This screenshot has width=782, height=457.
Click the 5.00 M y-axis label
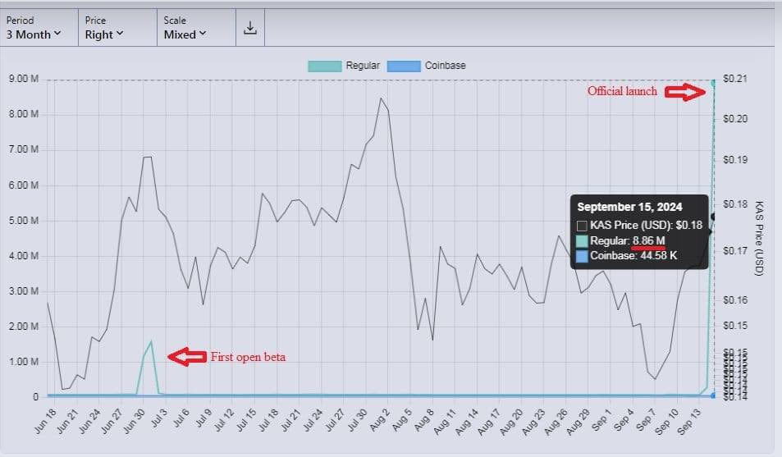coord(24,221)
